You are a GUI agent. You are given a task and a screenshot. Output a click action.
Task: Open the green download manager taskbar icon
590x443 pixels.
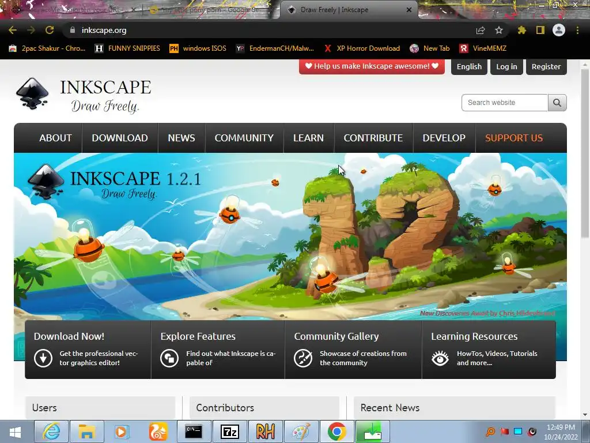pos(373,431)
